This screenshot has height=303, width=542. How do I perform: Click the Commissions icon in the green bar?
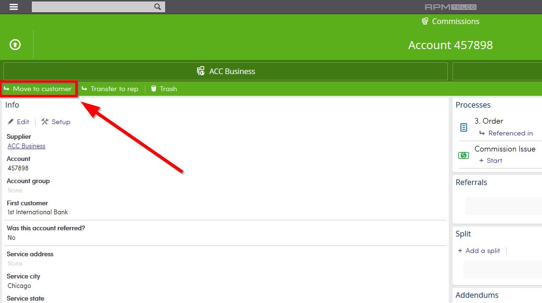[x=424, y=21]
